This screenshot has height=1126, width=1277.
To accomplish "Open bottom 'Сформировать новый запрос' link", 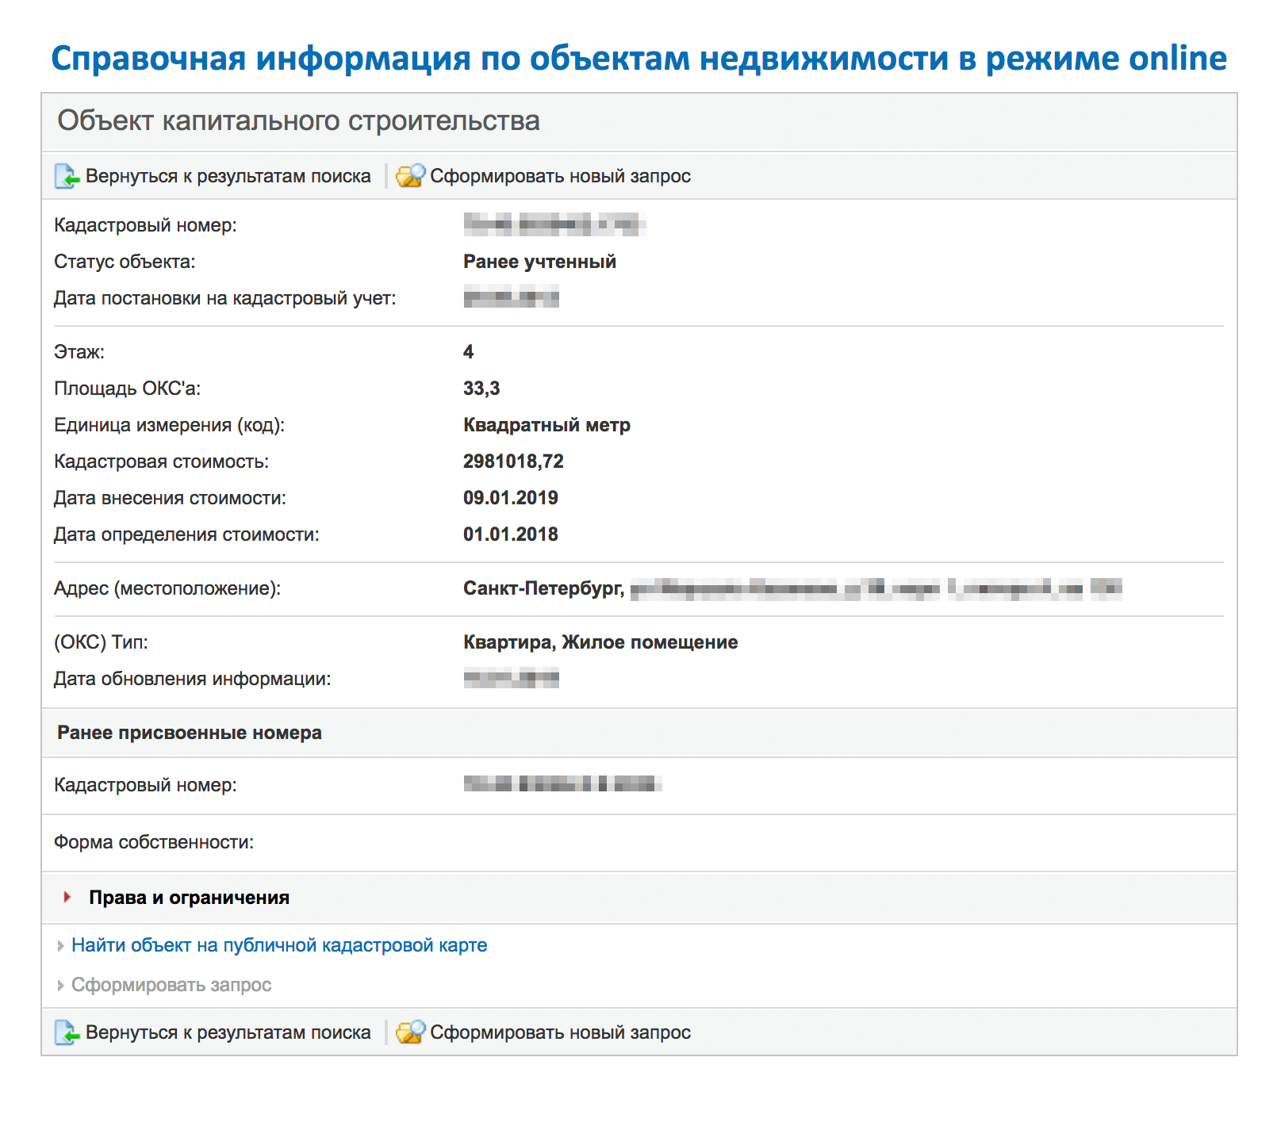I will (560, 1032).
